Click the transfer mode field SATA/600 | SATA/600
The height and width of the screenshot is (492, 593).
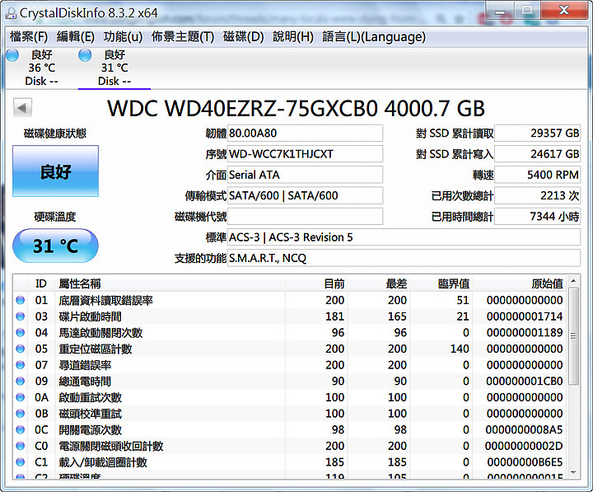click(x=305, y=195)
